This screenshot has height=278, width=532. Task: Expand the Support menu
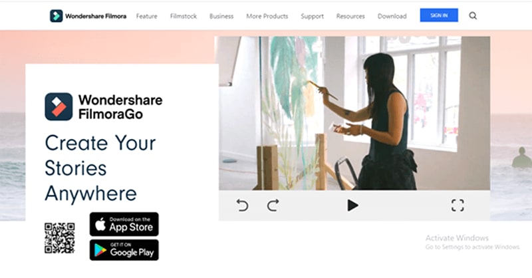(x=312, y=16)
